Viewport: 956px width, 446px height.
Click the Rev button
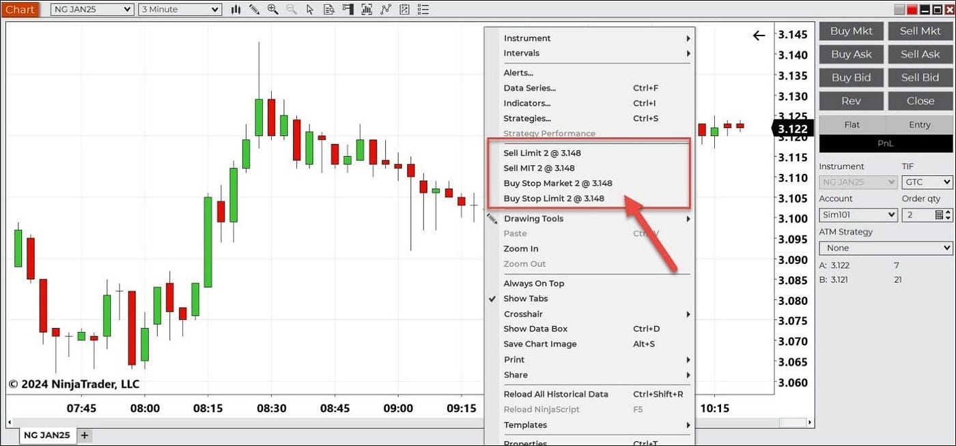click(851, 101)
